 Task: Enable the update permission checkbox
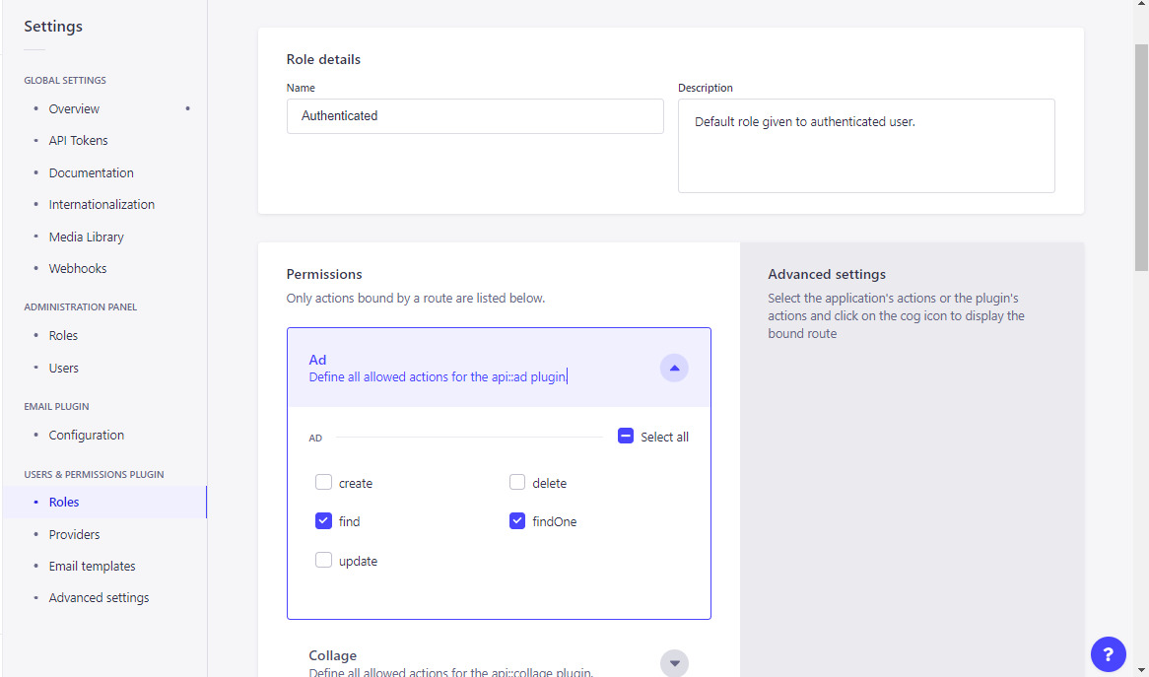pos(323,561)
